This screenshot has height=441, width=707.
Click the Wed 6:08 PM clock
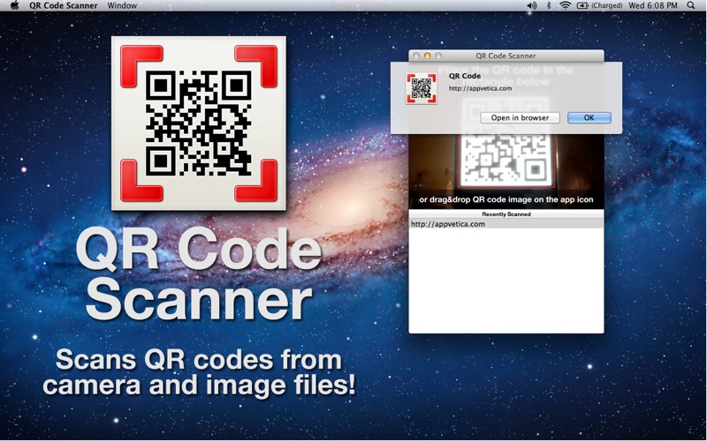(x=653, y=5)
